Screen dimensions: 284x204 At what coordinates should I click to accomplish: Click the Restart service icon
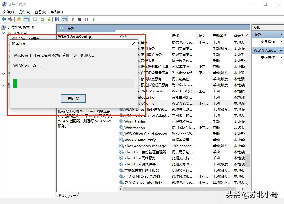93,19
